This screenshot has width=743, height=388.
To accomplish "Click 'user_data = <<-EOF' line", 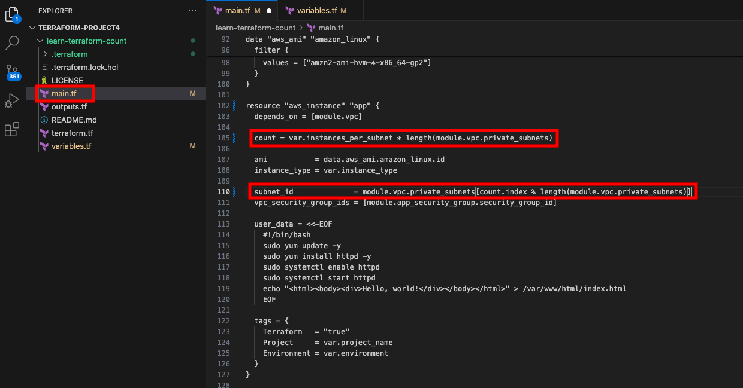I will click(x=293, y=224).
